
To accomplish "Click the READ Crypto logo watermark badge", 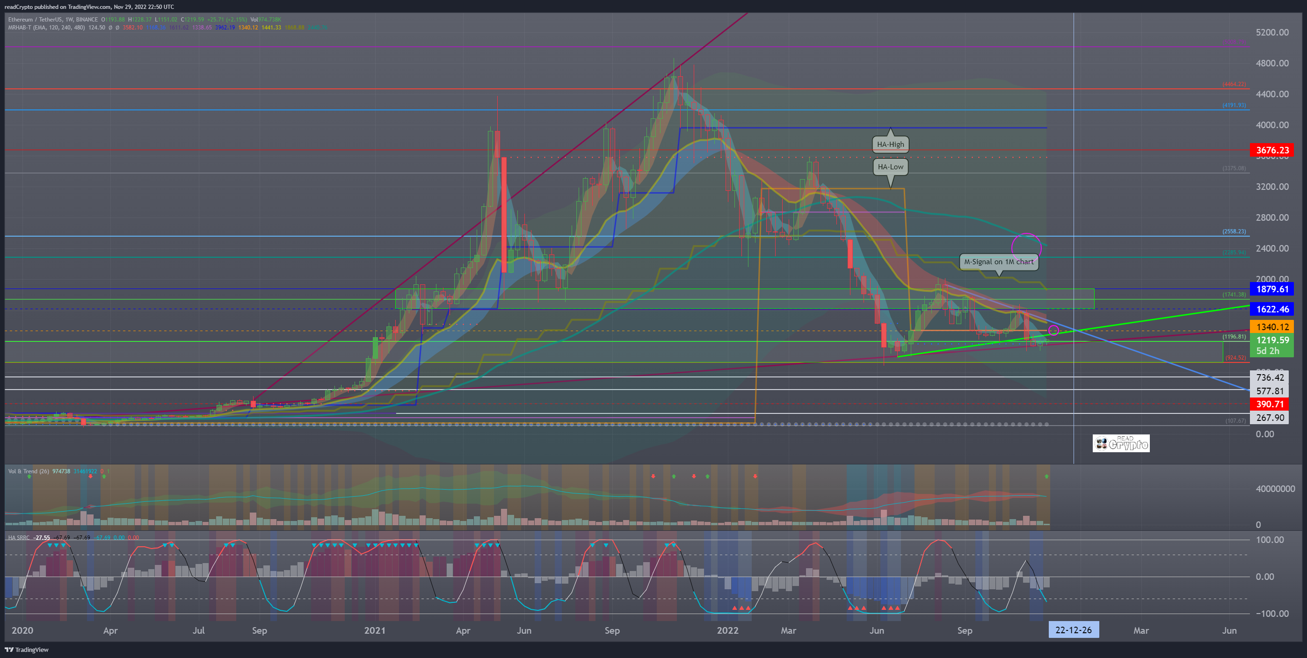I will click(x=1121, y=443).
